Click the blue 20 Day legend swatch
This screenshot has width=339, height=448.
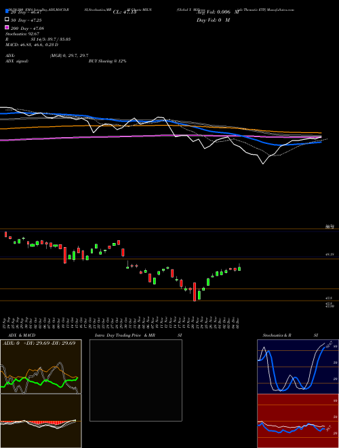pos(7,12)
